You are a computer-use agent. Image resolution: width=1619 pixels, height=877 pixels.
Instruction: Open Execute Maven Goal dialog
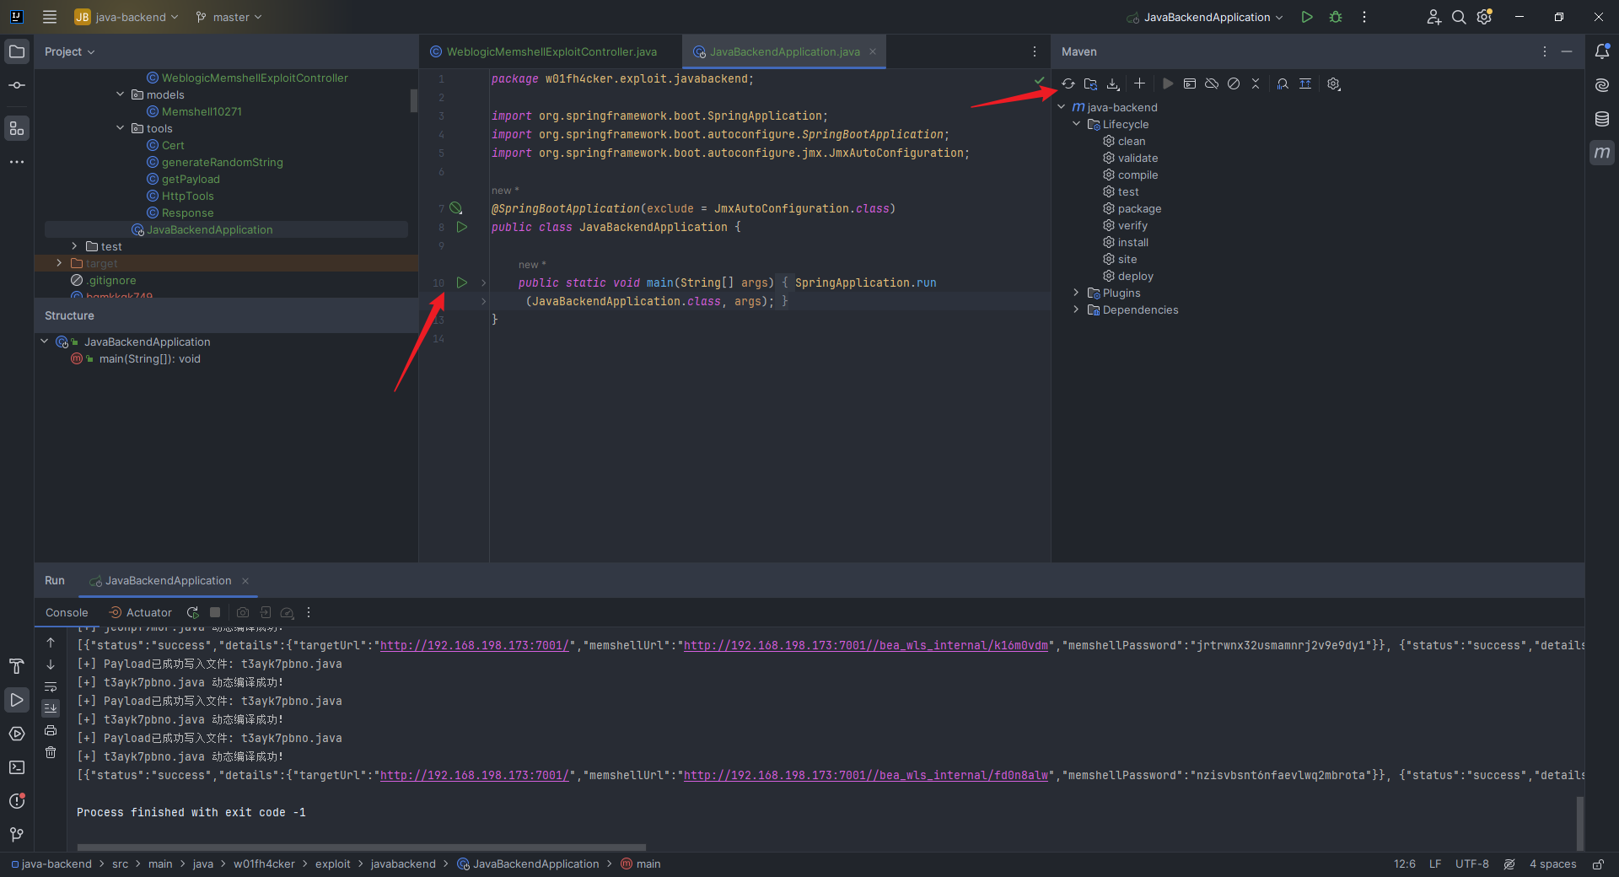1190,83
